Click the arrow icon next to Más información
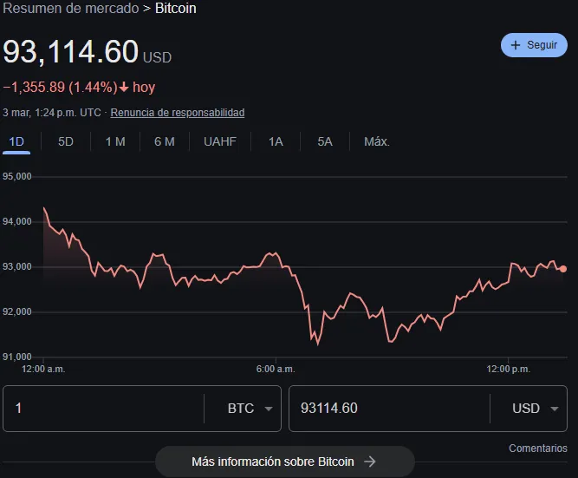This screenshot has height=478, width=578. click(x=369, y=462)
